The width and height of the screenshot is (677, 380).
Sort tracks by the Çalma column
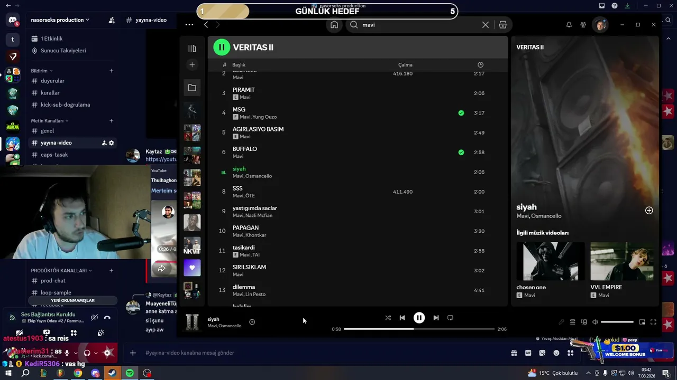[x=405, y=65]
